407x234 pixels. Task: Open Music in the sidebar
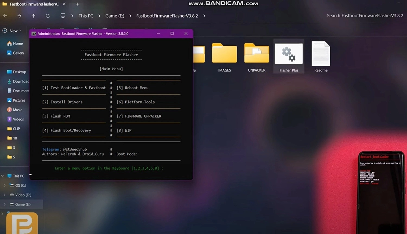coord(15,110)
